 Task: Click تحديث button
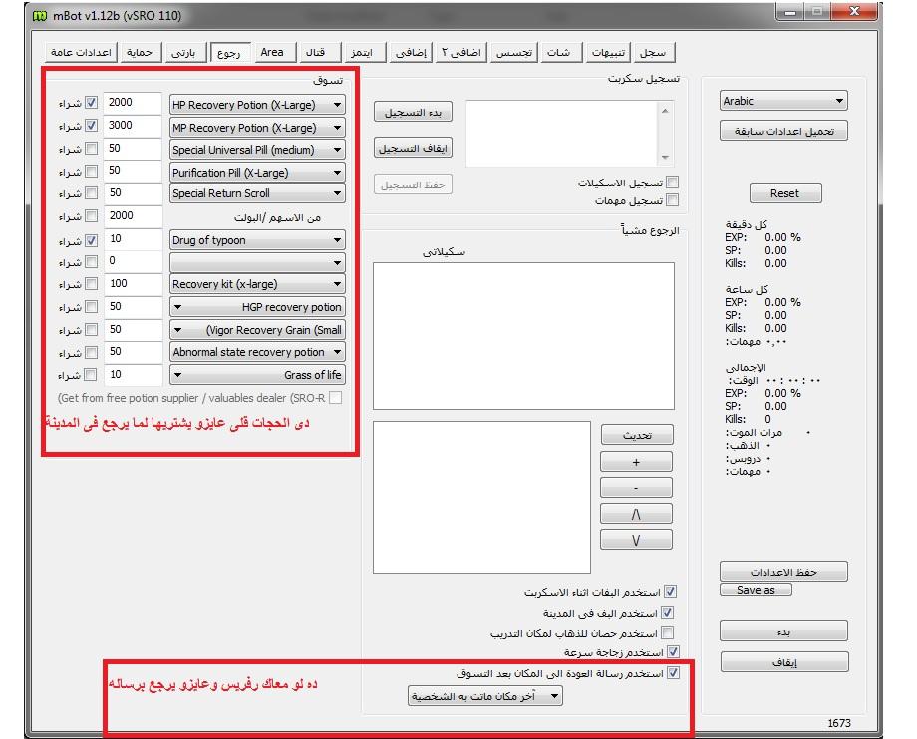[x=637, y=436]
